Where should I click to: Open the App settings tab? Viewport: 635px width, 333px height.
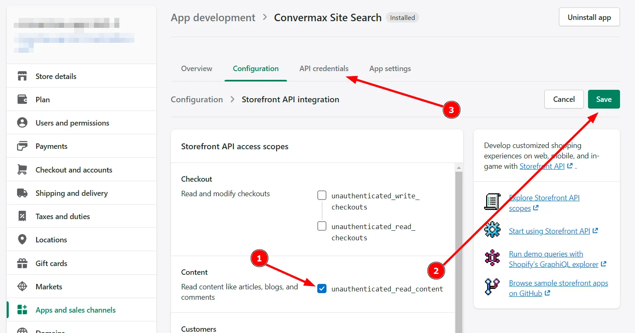390,69
